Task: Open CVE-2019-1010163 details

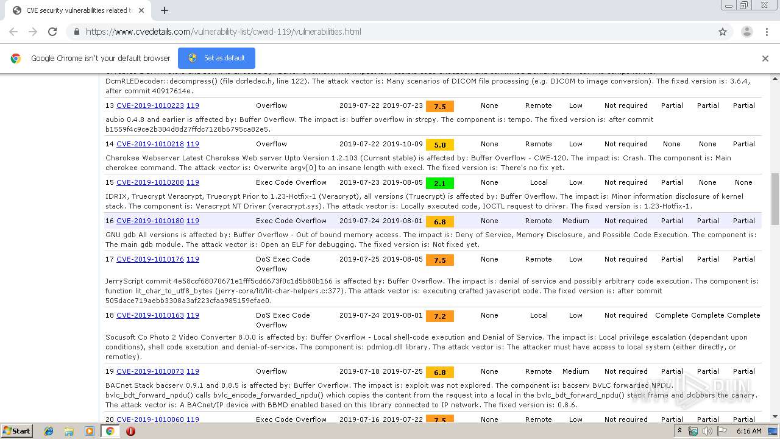Action: pos(150,315)
